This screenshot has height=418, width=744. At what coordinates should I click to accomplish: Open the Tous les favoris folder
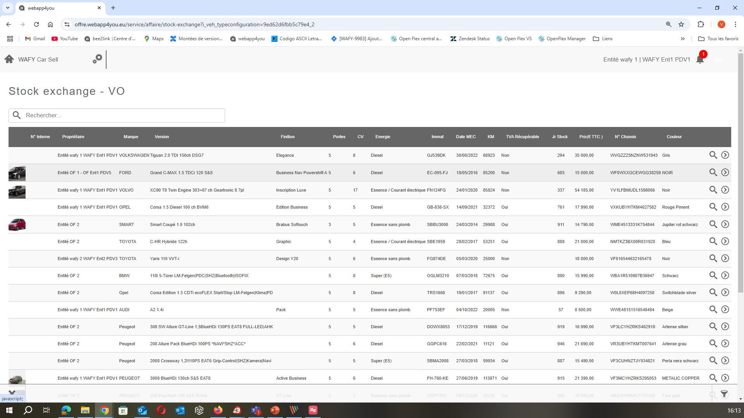coord(718,39)
